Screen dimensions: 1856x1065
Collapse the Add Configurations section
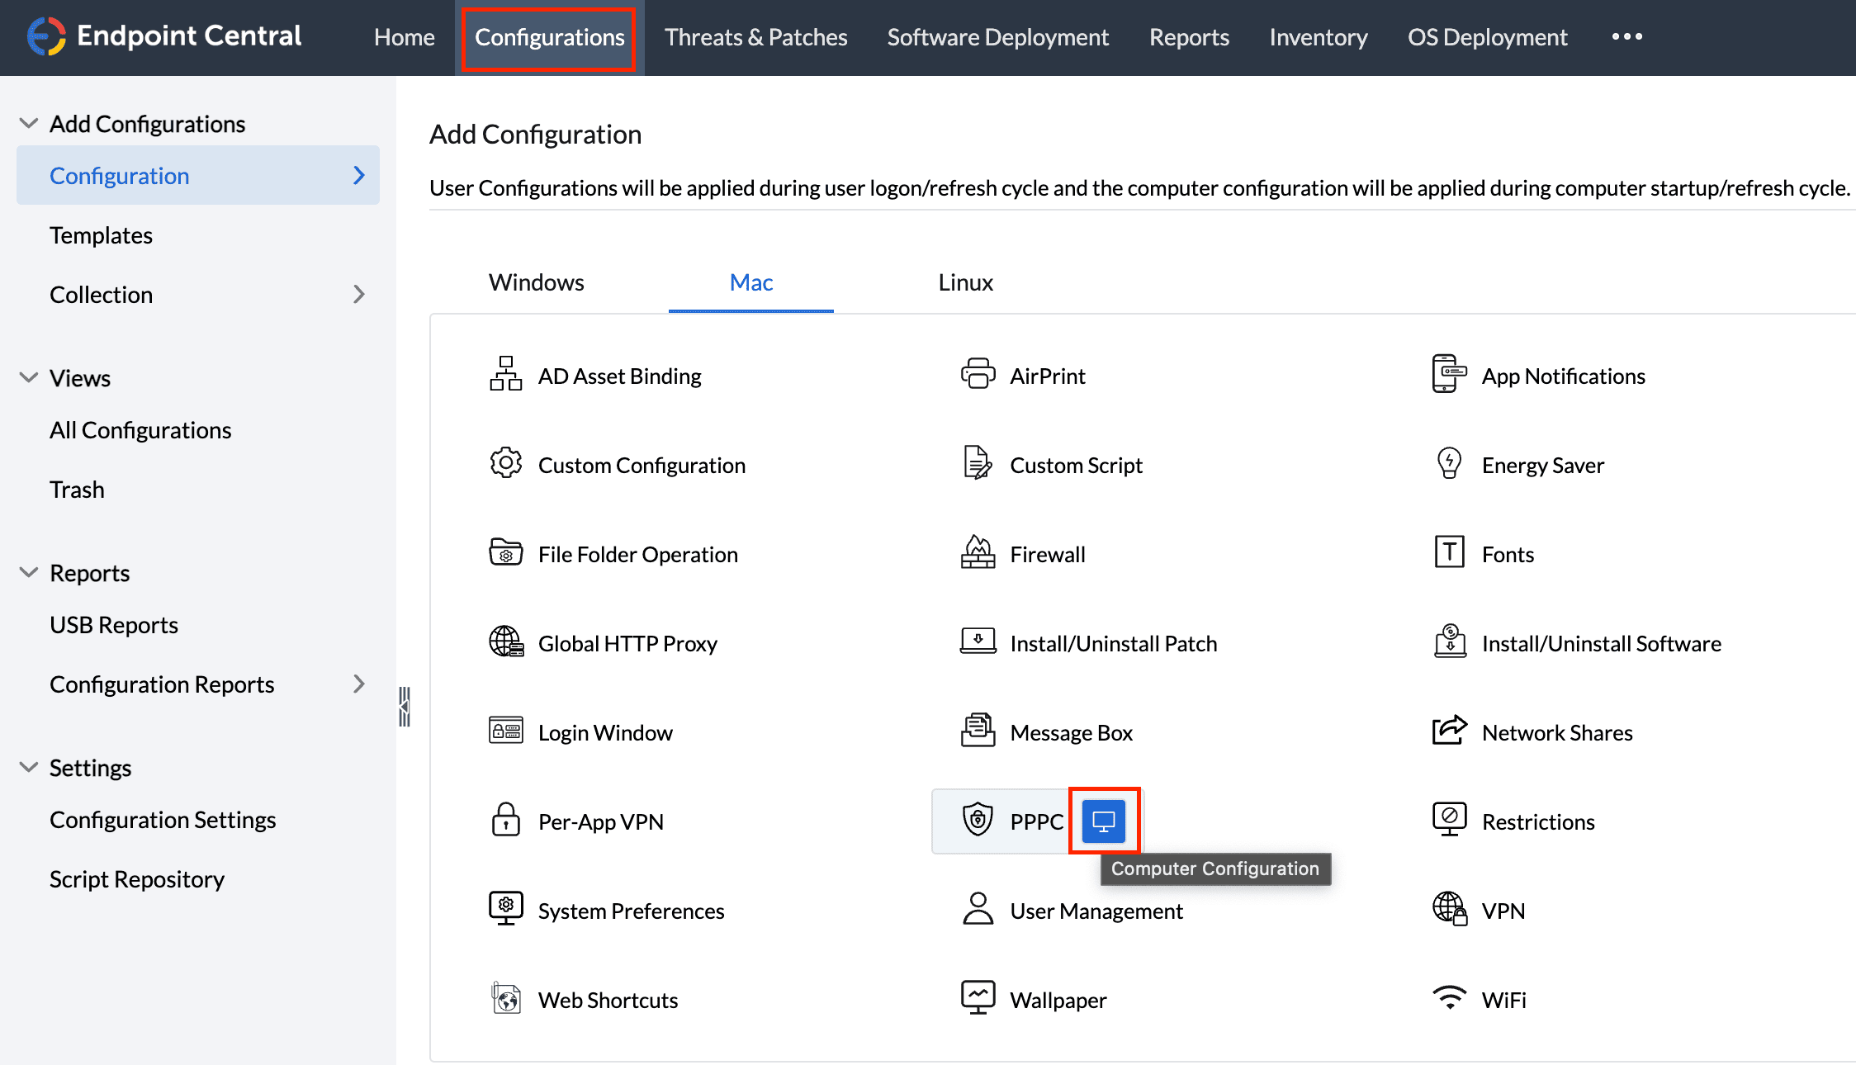pos(29,124)
